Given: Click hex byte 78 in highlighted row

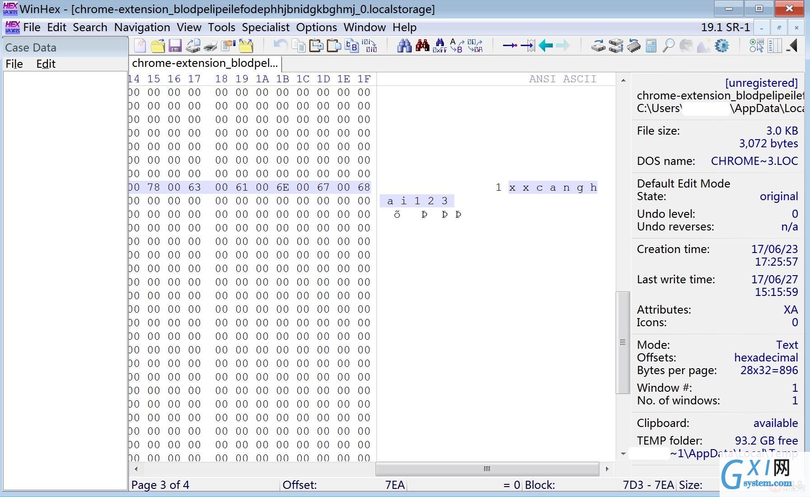Looking at the screenshot, I should pyautogui.click(x=154, y=188).
